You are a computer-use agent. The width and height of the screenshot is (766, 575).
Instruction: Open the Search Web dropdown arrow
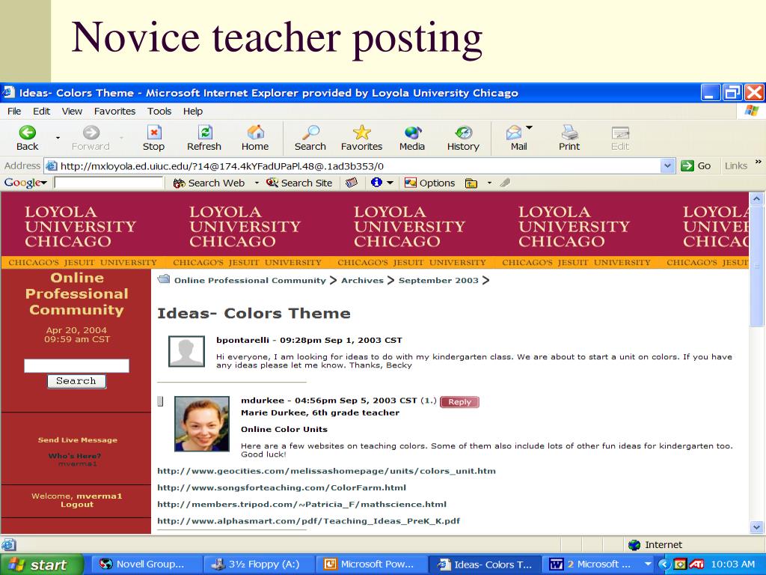(x=257, y=183)
